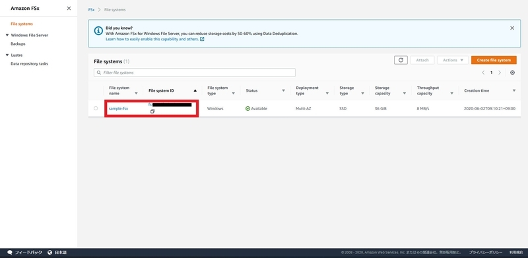Click the 'Windows' file system type cell
Screen dimensions: 528x258
click(x=215, y=109)
